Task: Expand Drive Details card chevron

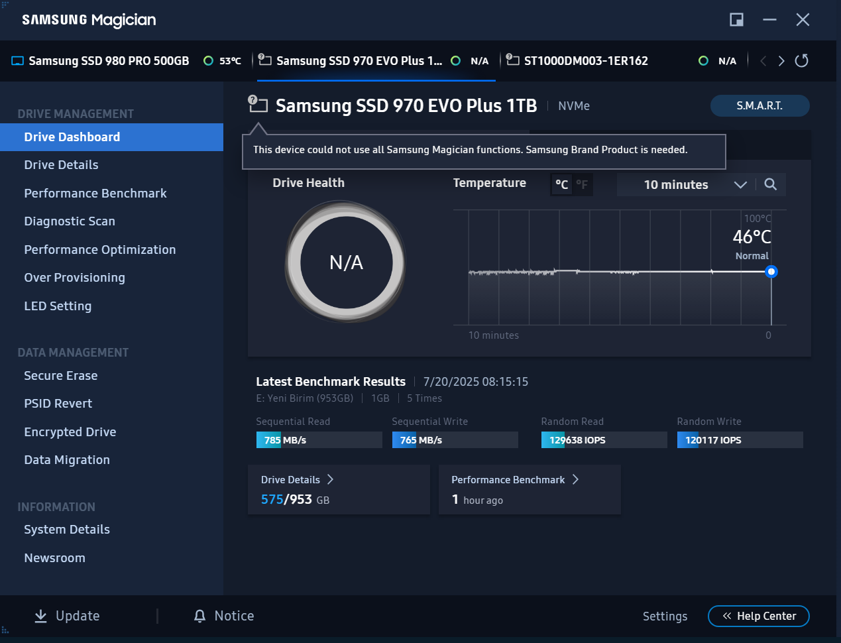Action: (x=330, y=479)
